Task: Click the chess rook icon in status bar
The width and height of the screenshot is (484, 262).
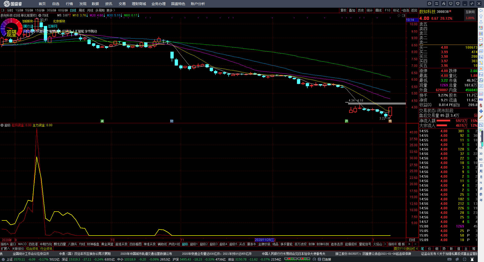Action: (472, 259)
